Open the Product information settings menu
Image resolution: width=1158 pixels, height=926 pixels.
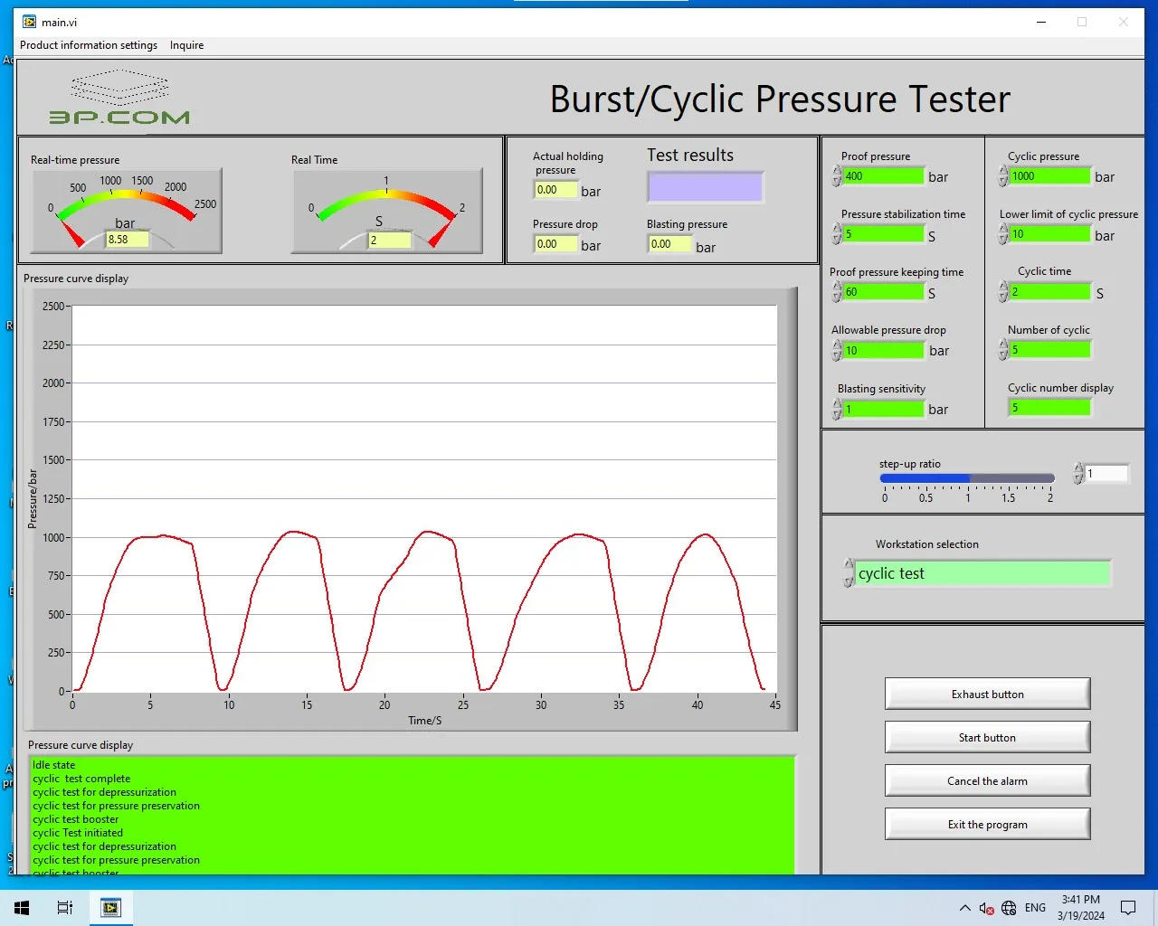click(88, 44)
